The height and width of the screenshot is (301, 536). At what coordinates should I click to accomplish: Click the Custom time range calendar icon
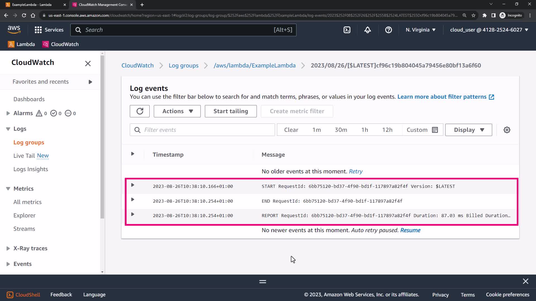tap(435, 130)
